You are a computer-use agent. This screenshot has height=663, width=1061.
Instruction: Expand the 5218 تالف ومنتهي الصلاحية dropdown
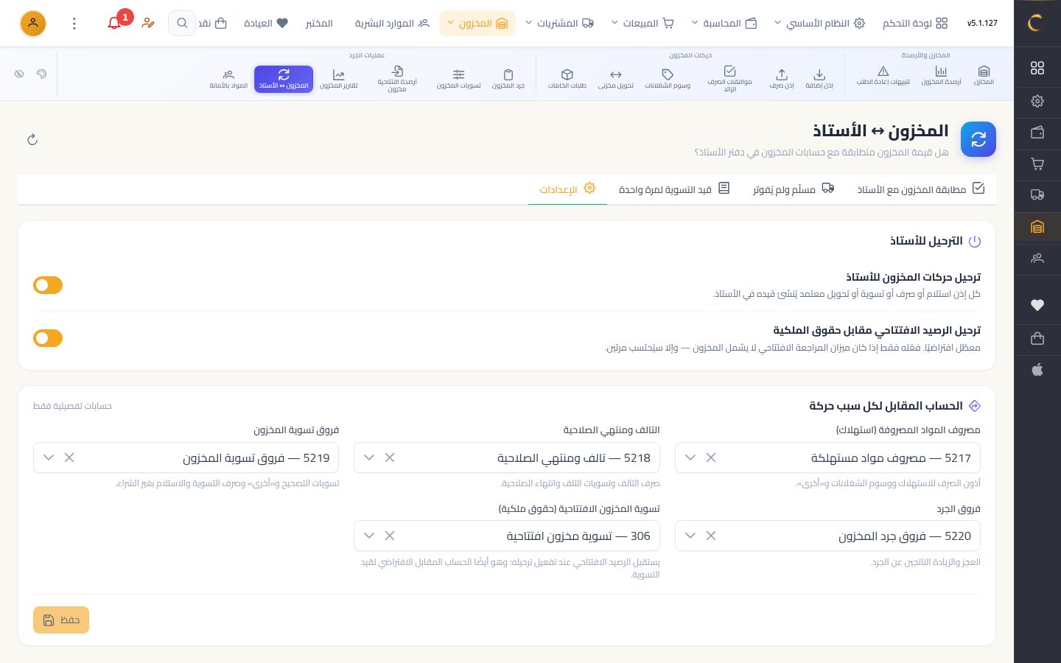[369, 457]
